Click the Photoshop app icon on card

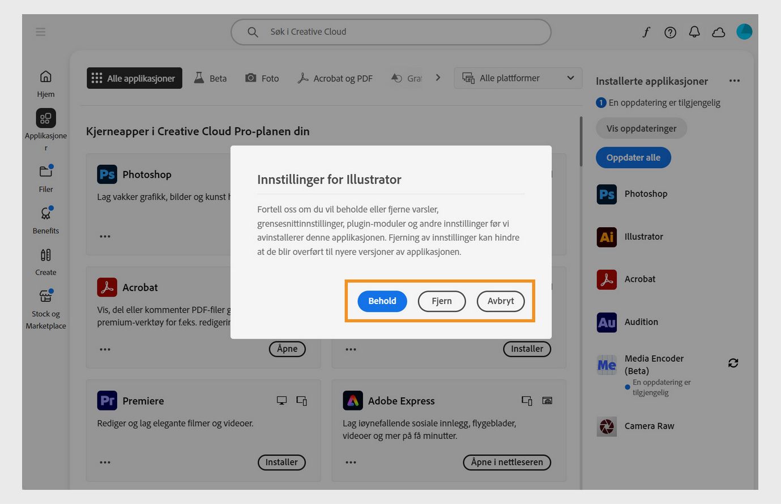point(107,174)
